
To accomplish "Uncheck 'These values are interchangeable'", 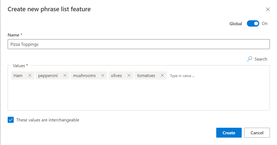I will [x=11, y=120].
